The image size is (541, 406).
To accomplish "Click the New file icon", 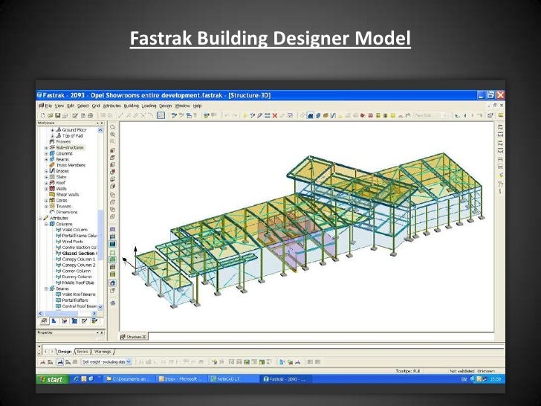I will click(x=42, y=115).
